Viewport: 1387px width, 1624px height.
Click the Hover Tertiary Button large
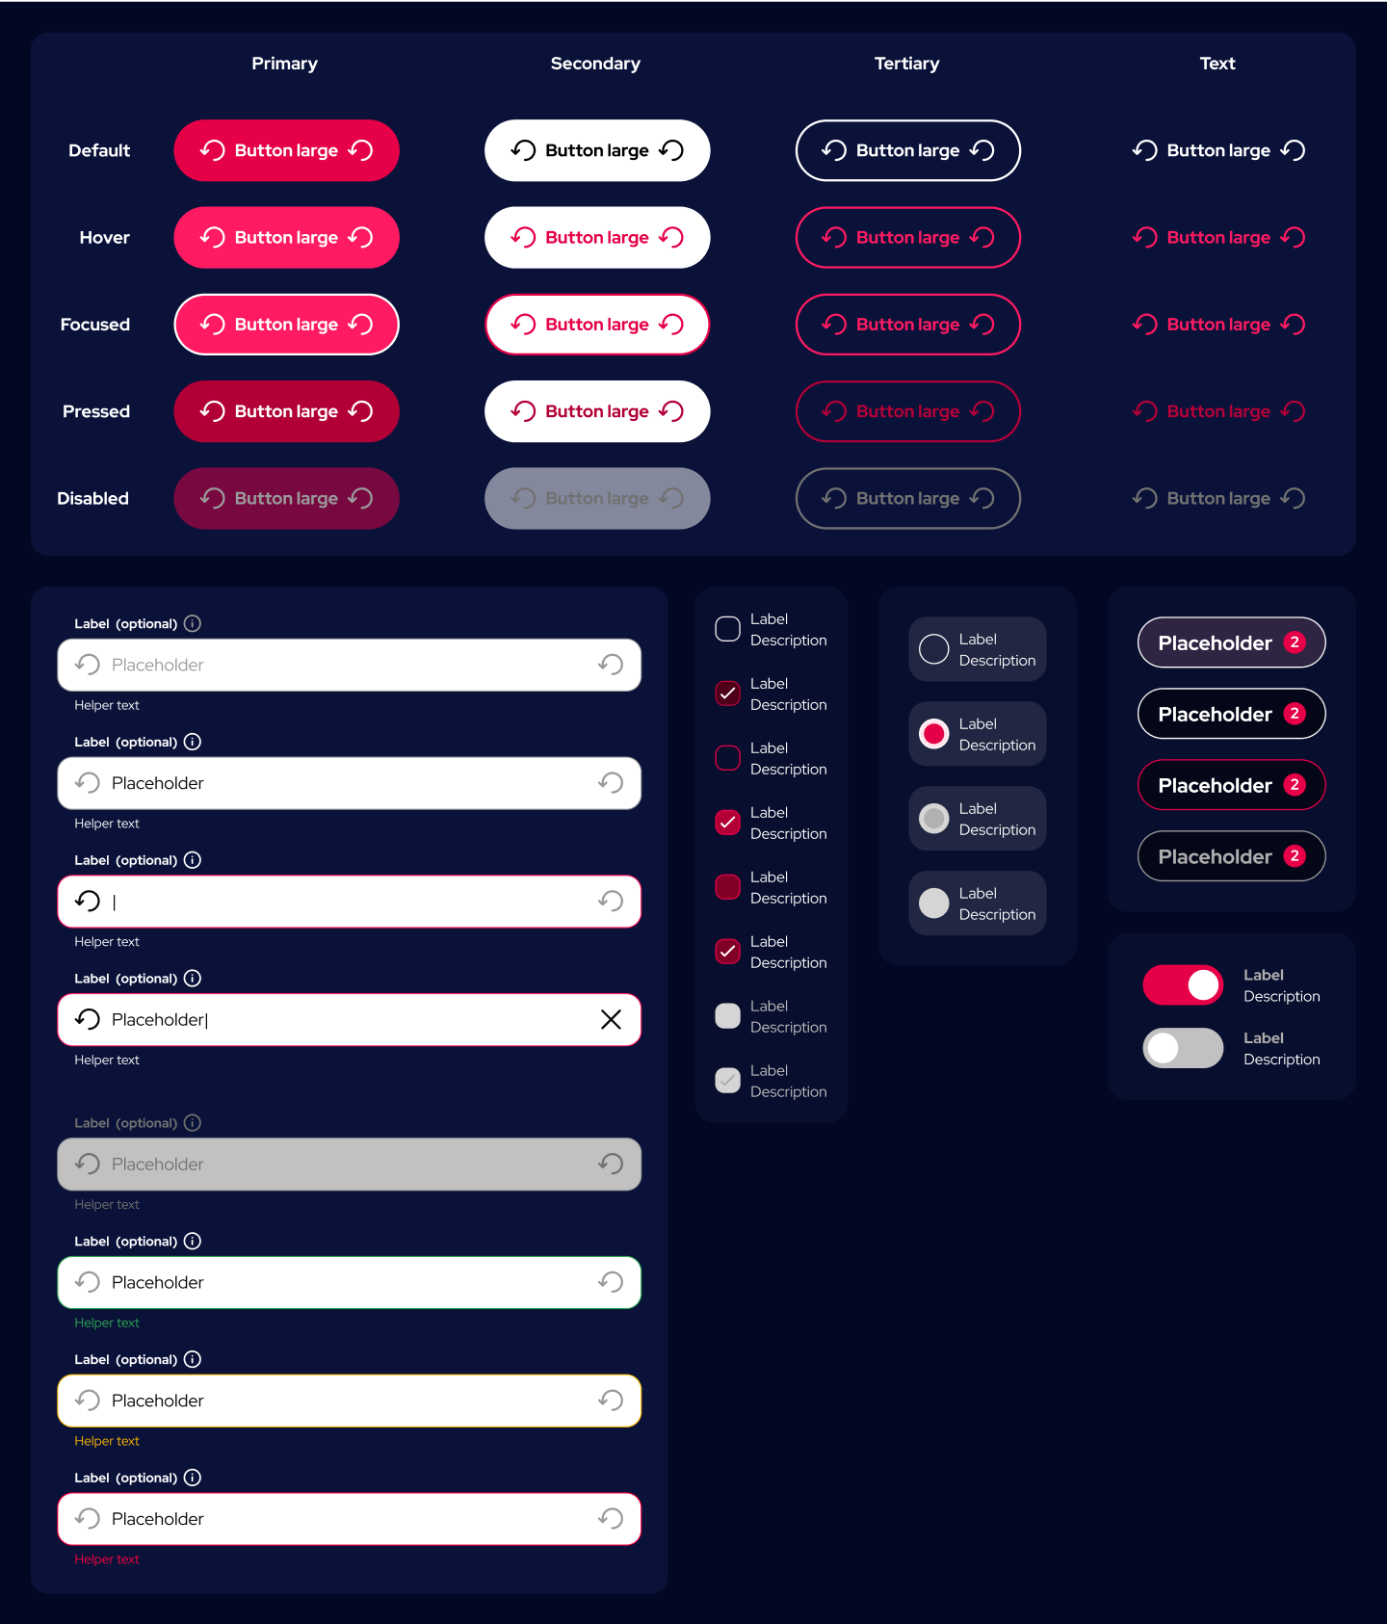coord(908,237)
